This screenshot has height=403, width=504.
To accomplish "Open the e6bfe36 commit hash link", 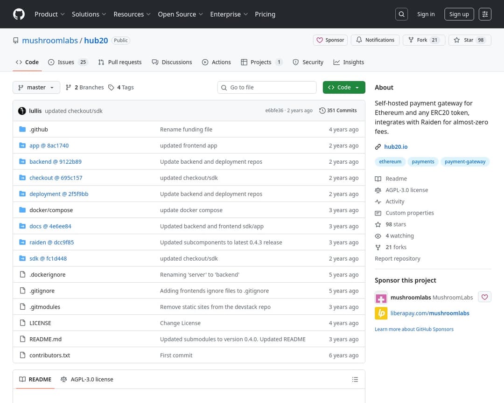I will [274, 111].
